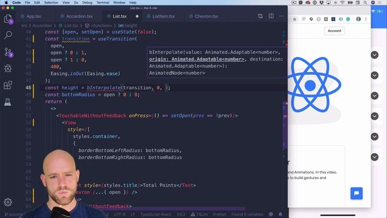
Task: Click "bottomRadius" declaration on line 49
Action: tap(79, 94)
